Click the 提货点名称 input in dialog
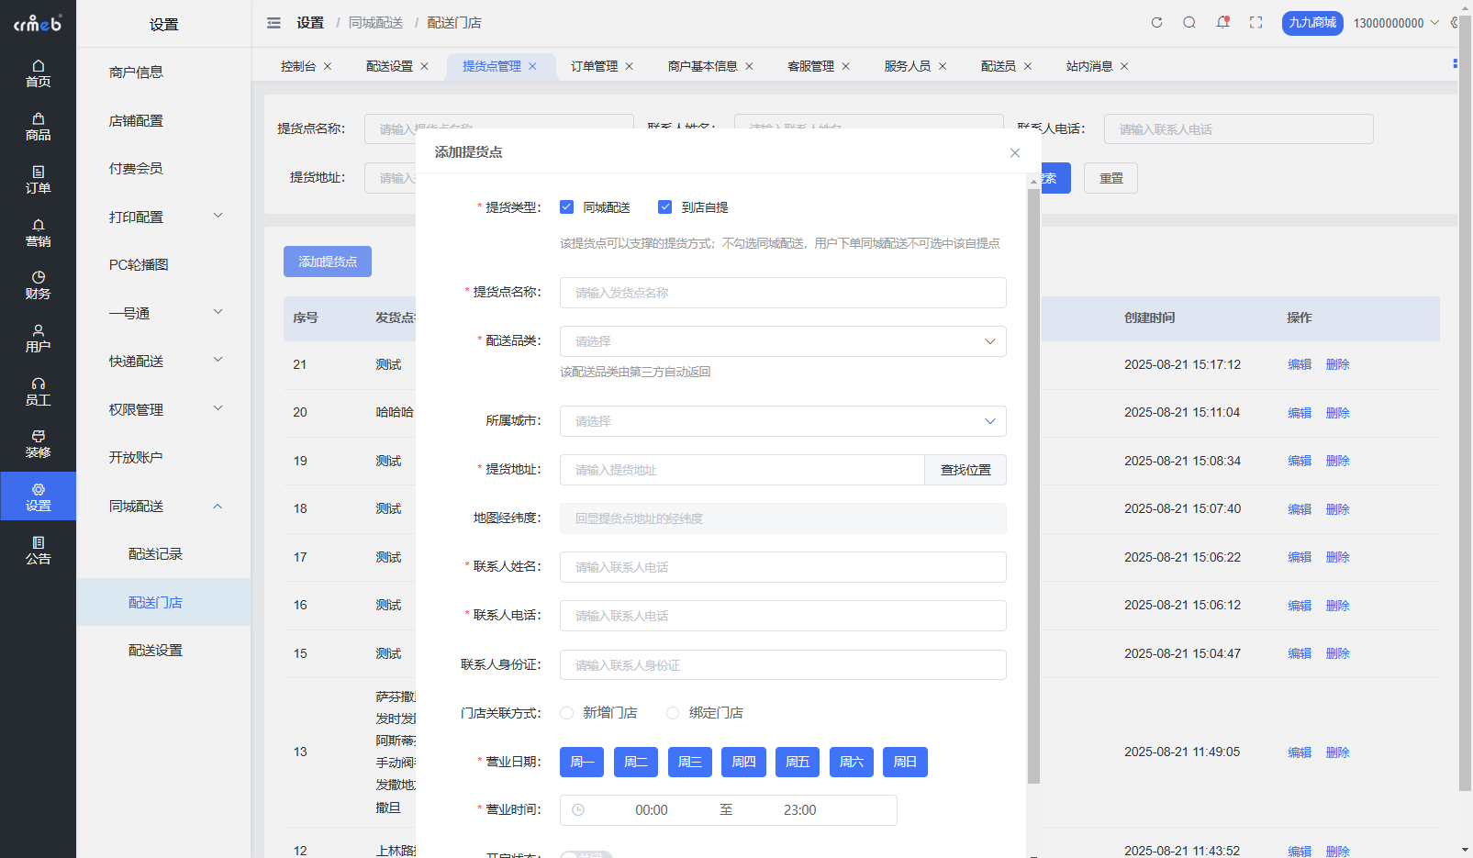The image size is (1473, 858). pyautogui.click(x=783, y=293)
